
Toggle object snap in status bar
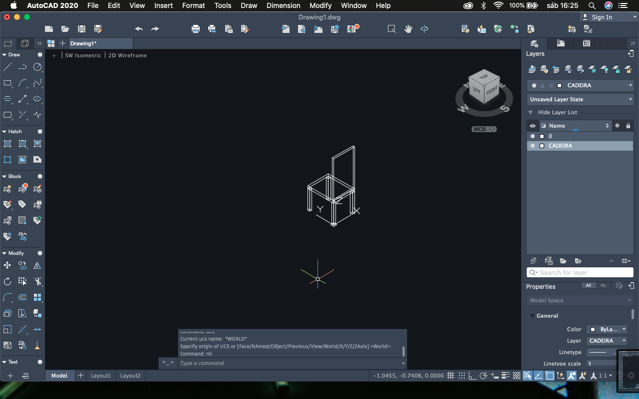[x=549, y=376]
